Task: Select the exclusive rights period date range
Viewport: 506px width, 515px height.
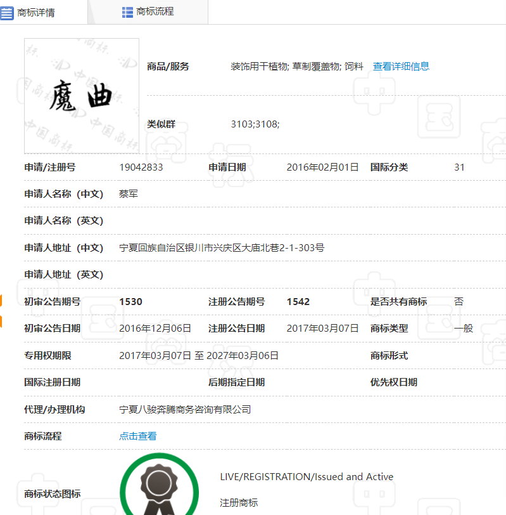Action: click(x=199, y=356)
